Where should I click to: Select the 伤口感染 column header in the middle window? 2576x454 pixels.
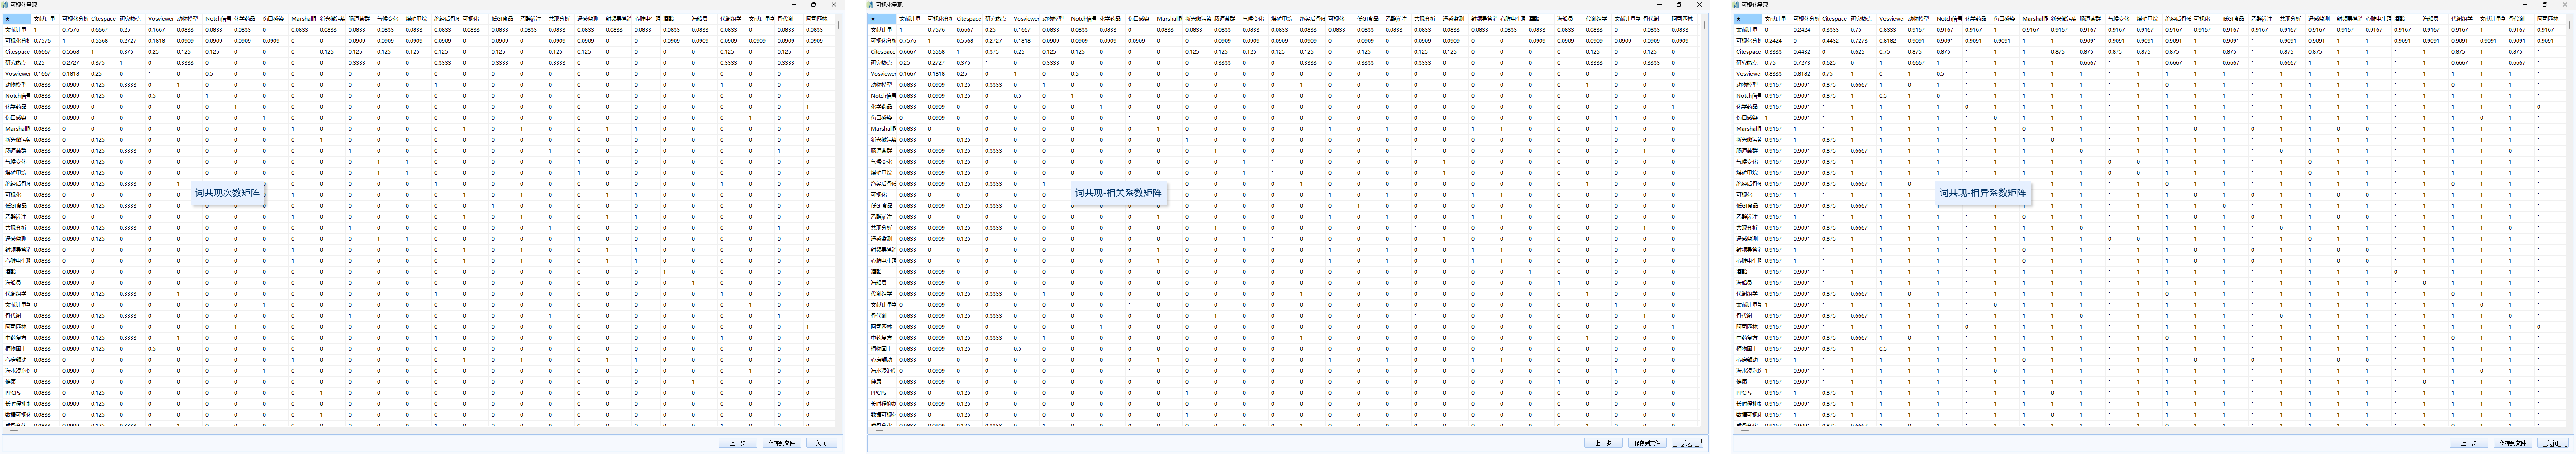(x=1140, y=19)
